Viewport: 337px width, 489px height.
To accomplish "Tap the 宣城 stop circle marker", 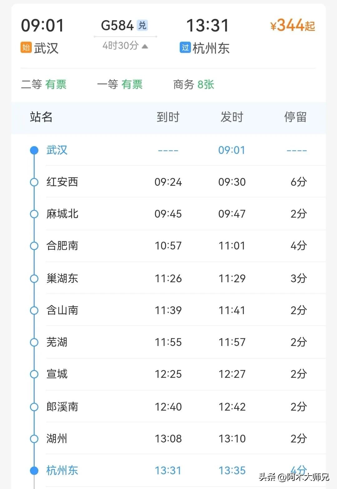I will click(x=34, y=374).
